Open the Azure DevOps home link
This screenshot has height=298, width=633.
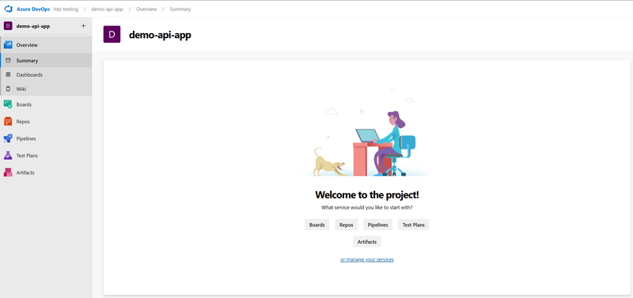click(x=33, y=9)
